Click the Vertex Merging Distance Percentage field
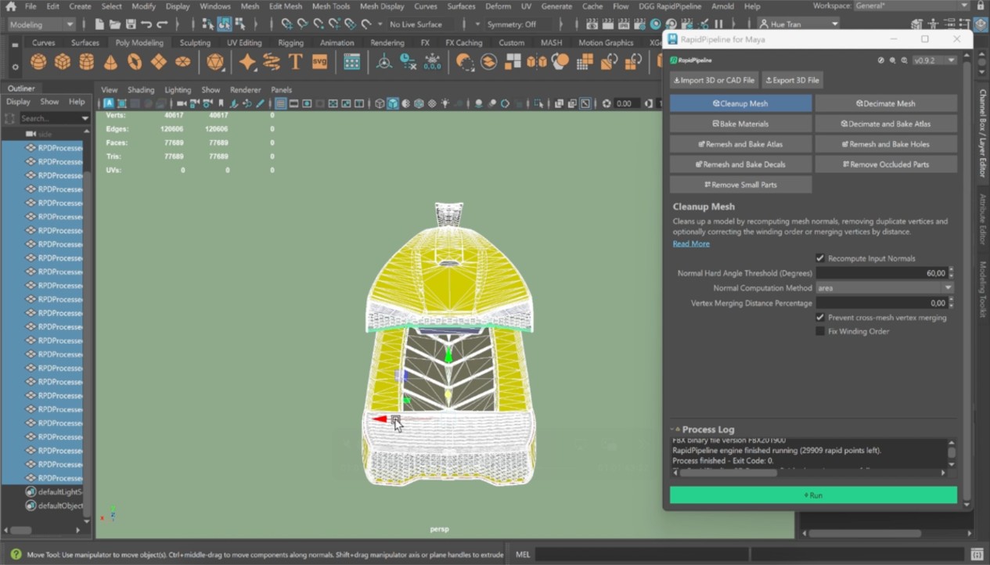Image resolution: width=990 pixels, height=565 pixels. (881, 303)
